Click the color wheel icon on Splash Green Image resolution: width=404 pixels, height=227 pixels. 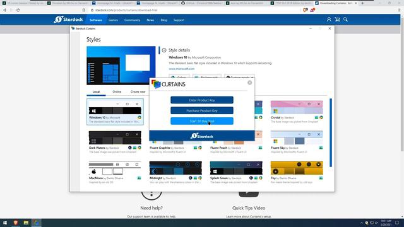(x=261, y=178)
